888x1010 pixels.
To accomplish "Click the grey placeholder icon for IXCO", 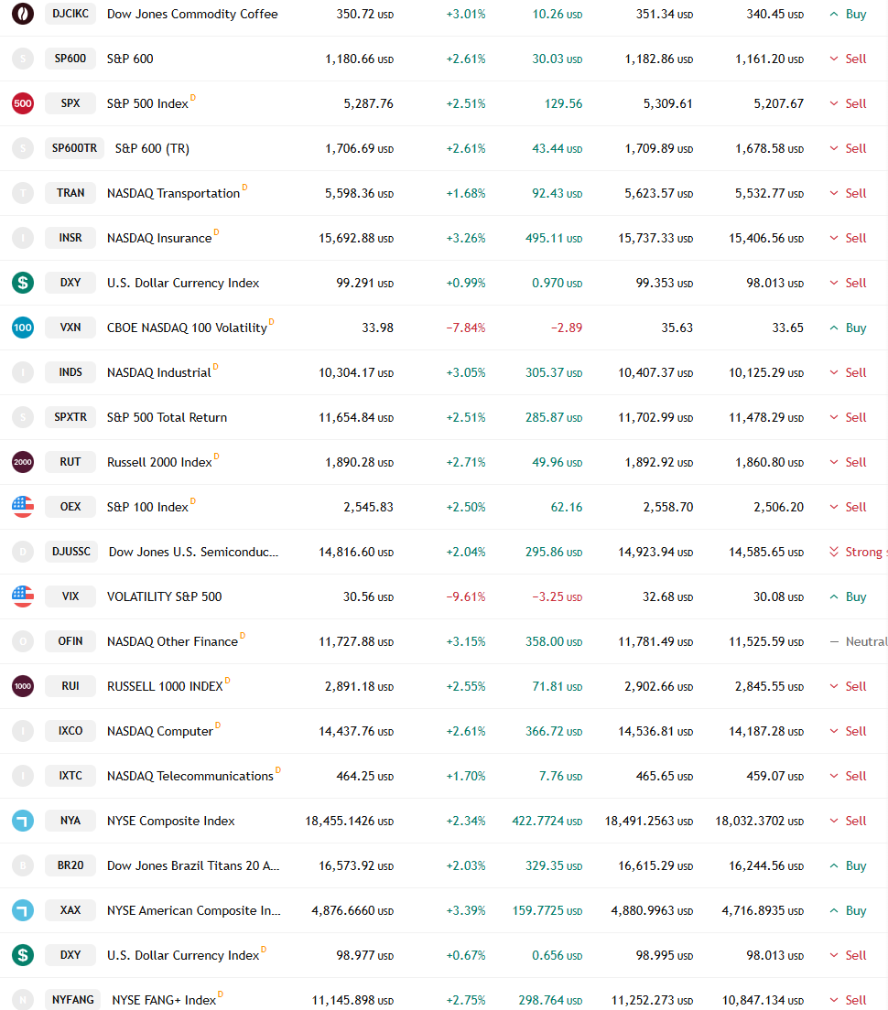I will coord(23,731).
